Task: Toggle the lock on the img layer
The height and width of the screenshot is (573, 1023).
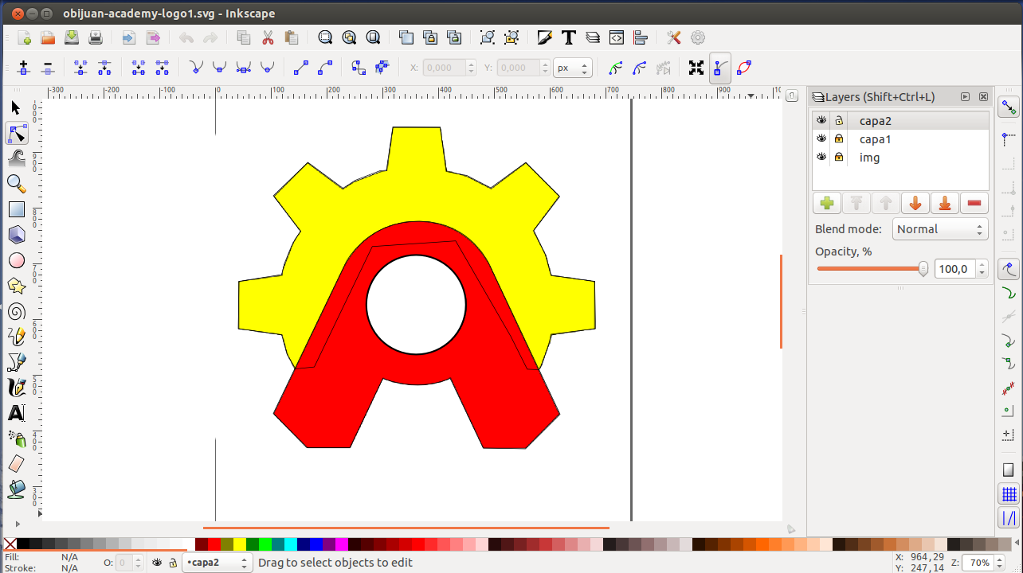Action: (839, 158)
